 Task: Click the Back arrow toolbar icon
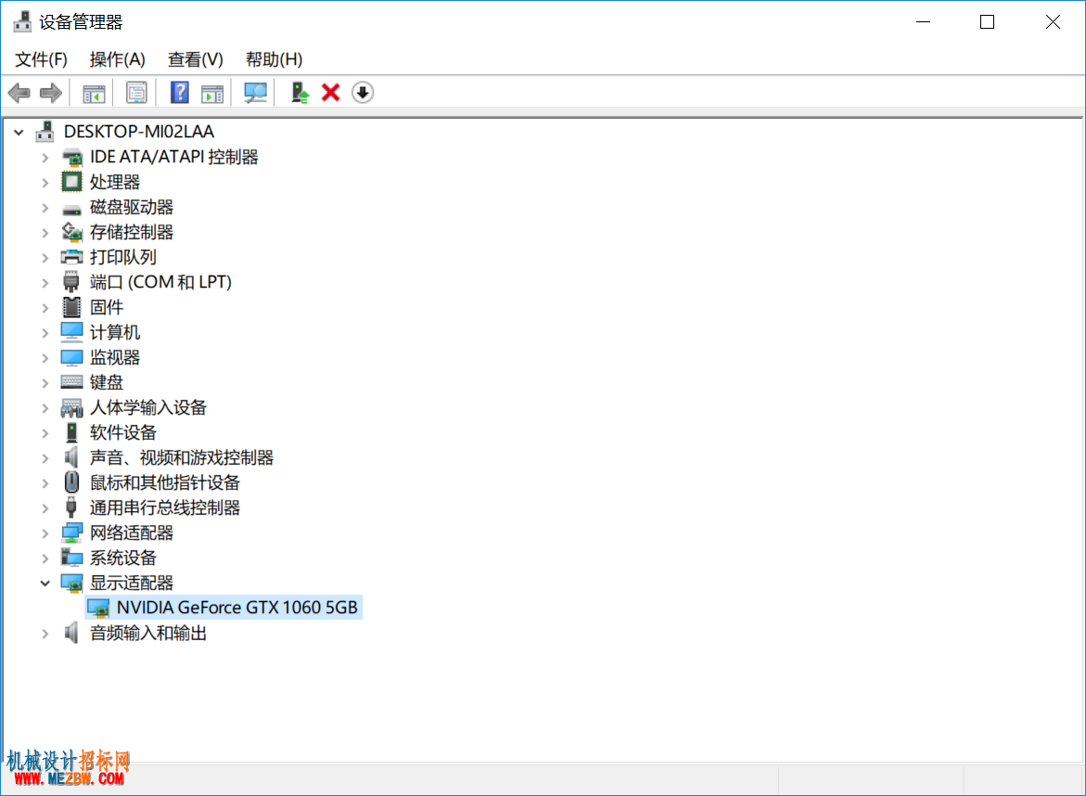(x=19, y=92)
